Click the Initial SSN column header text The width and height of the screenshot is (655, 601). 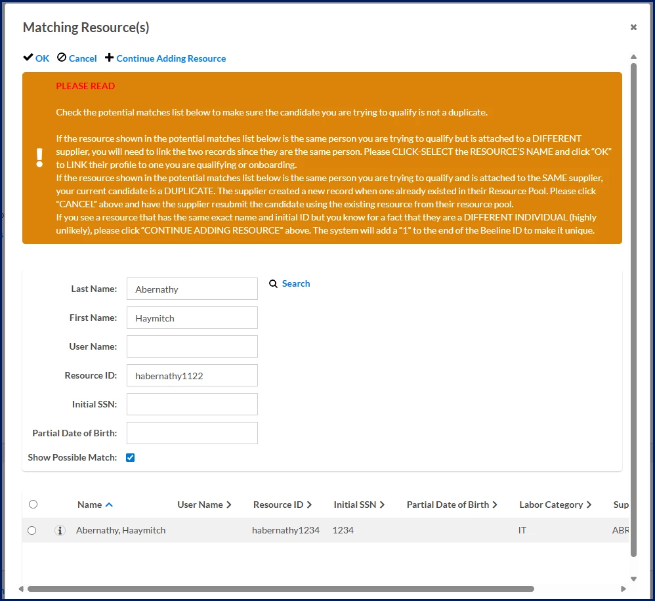pyautogui.click(x=355, y=505)
